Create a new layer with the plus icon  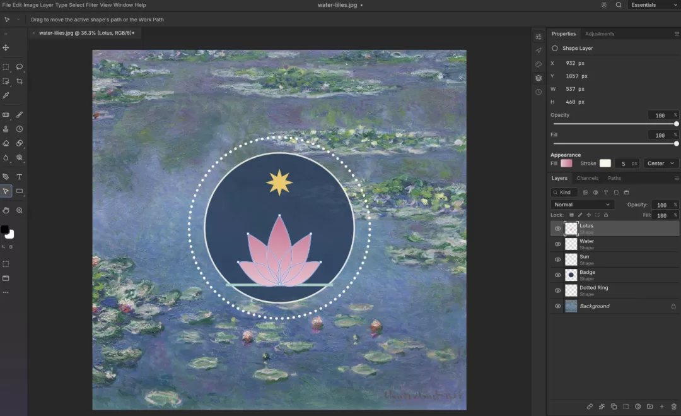coord(662,407)
